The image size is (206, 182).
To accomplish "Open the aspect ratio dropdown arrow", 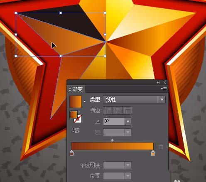I will pyautogui.click(x=128, y=132).
